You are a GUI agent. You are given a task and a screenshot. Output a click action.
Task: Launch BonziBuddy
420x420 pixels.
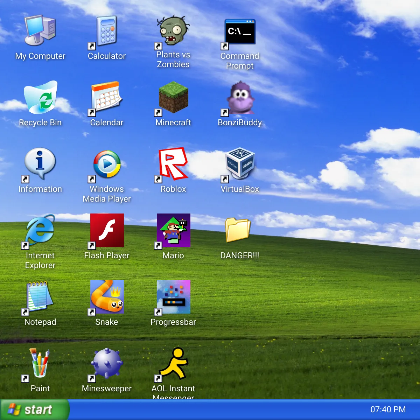pyautogui.click(x=240, y=98)
